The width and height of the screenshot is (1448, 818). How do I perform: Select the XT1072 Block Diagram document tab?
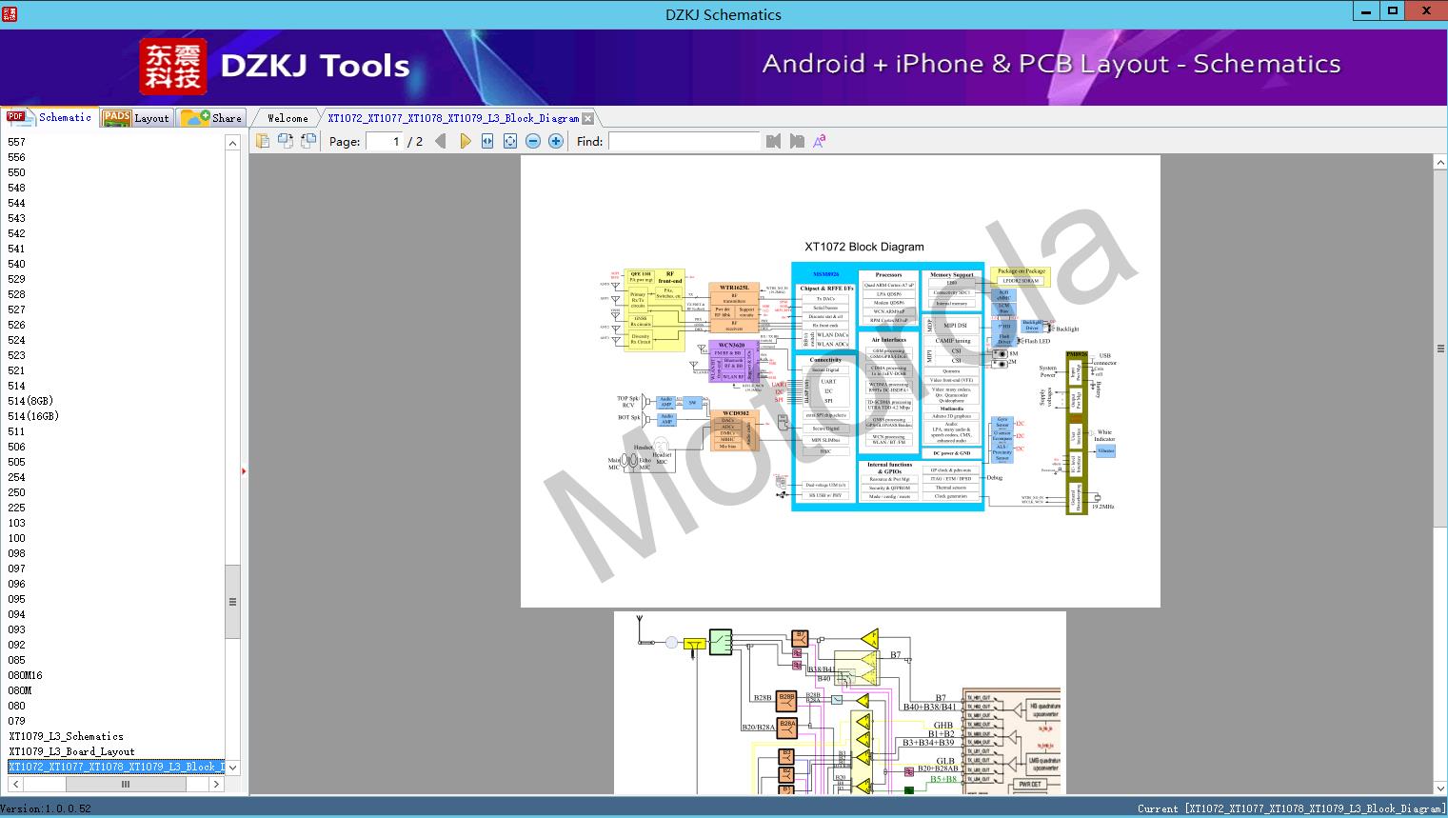point(453,118)
